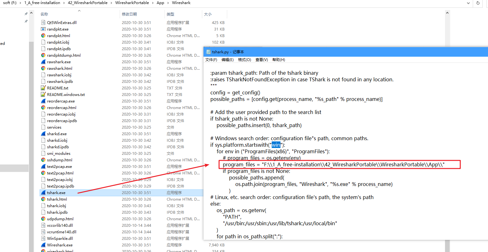Expand the chevron after 1_A_free-installation
Image resolution: width=488 pixels, height=252 pixels.
pyautogui.click(x=64, y=3)
